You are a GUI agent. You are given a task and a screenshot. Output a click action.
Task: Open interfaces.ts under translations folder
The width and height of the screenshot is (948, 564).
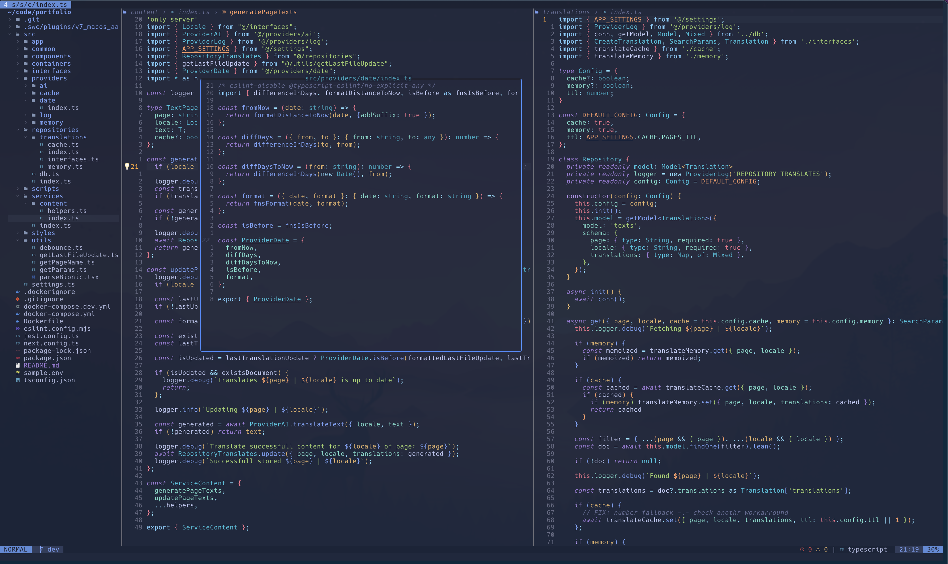point(73,159)
